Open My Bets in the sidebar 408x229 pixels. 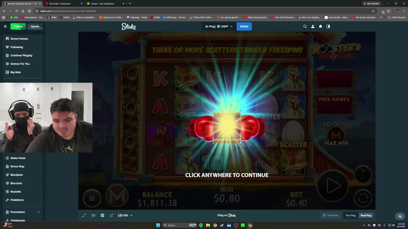(x=15, y=72)
